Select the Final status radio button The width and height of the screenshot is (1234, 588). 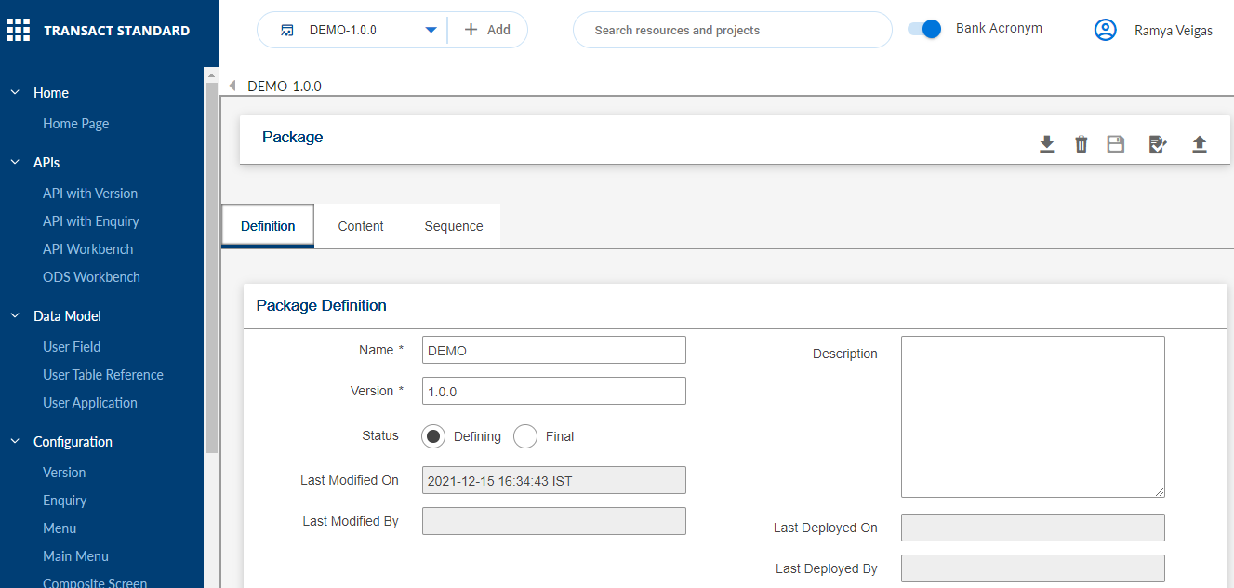coord(525,436)
